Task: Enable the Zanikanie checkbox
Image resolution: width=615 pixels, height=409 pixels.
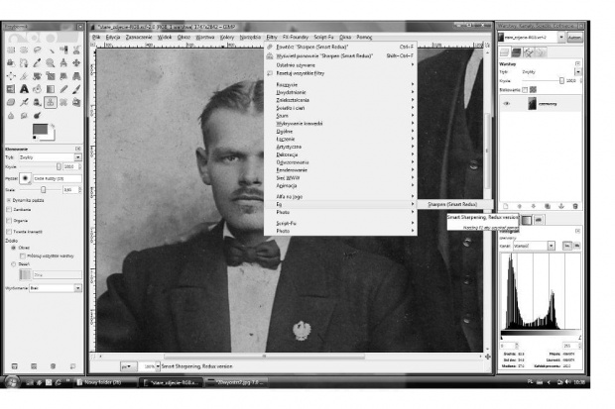Action: (x=9, y=210)
